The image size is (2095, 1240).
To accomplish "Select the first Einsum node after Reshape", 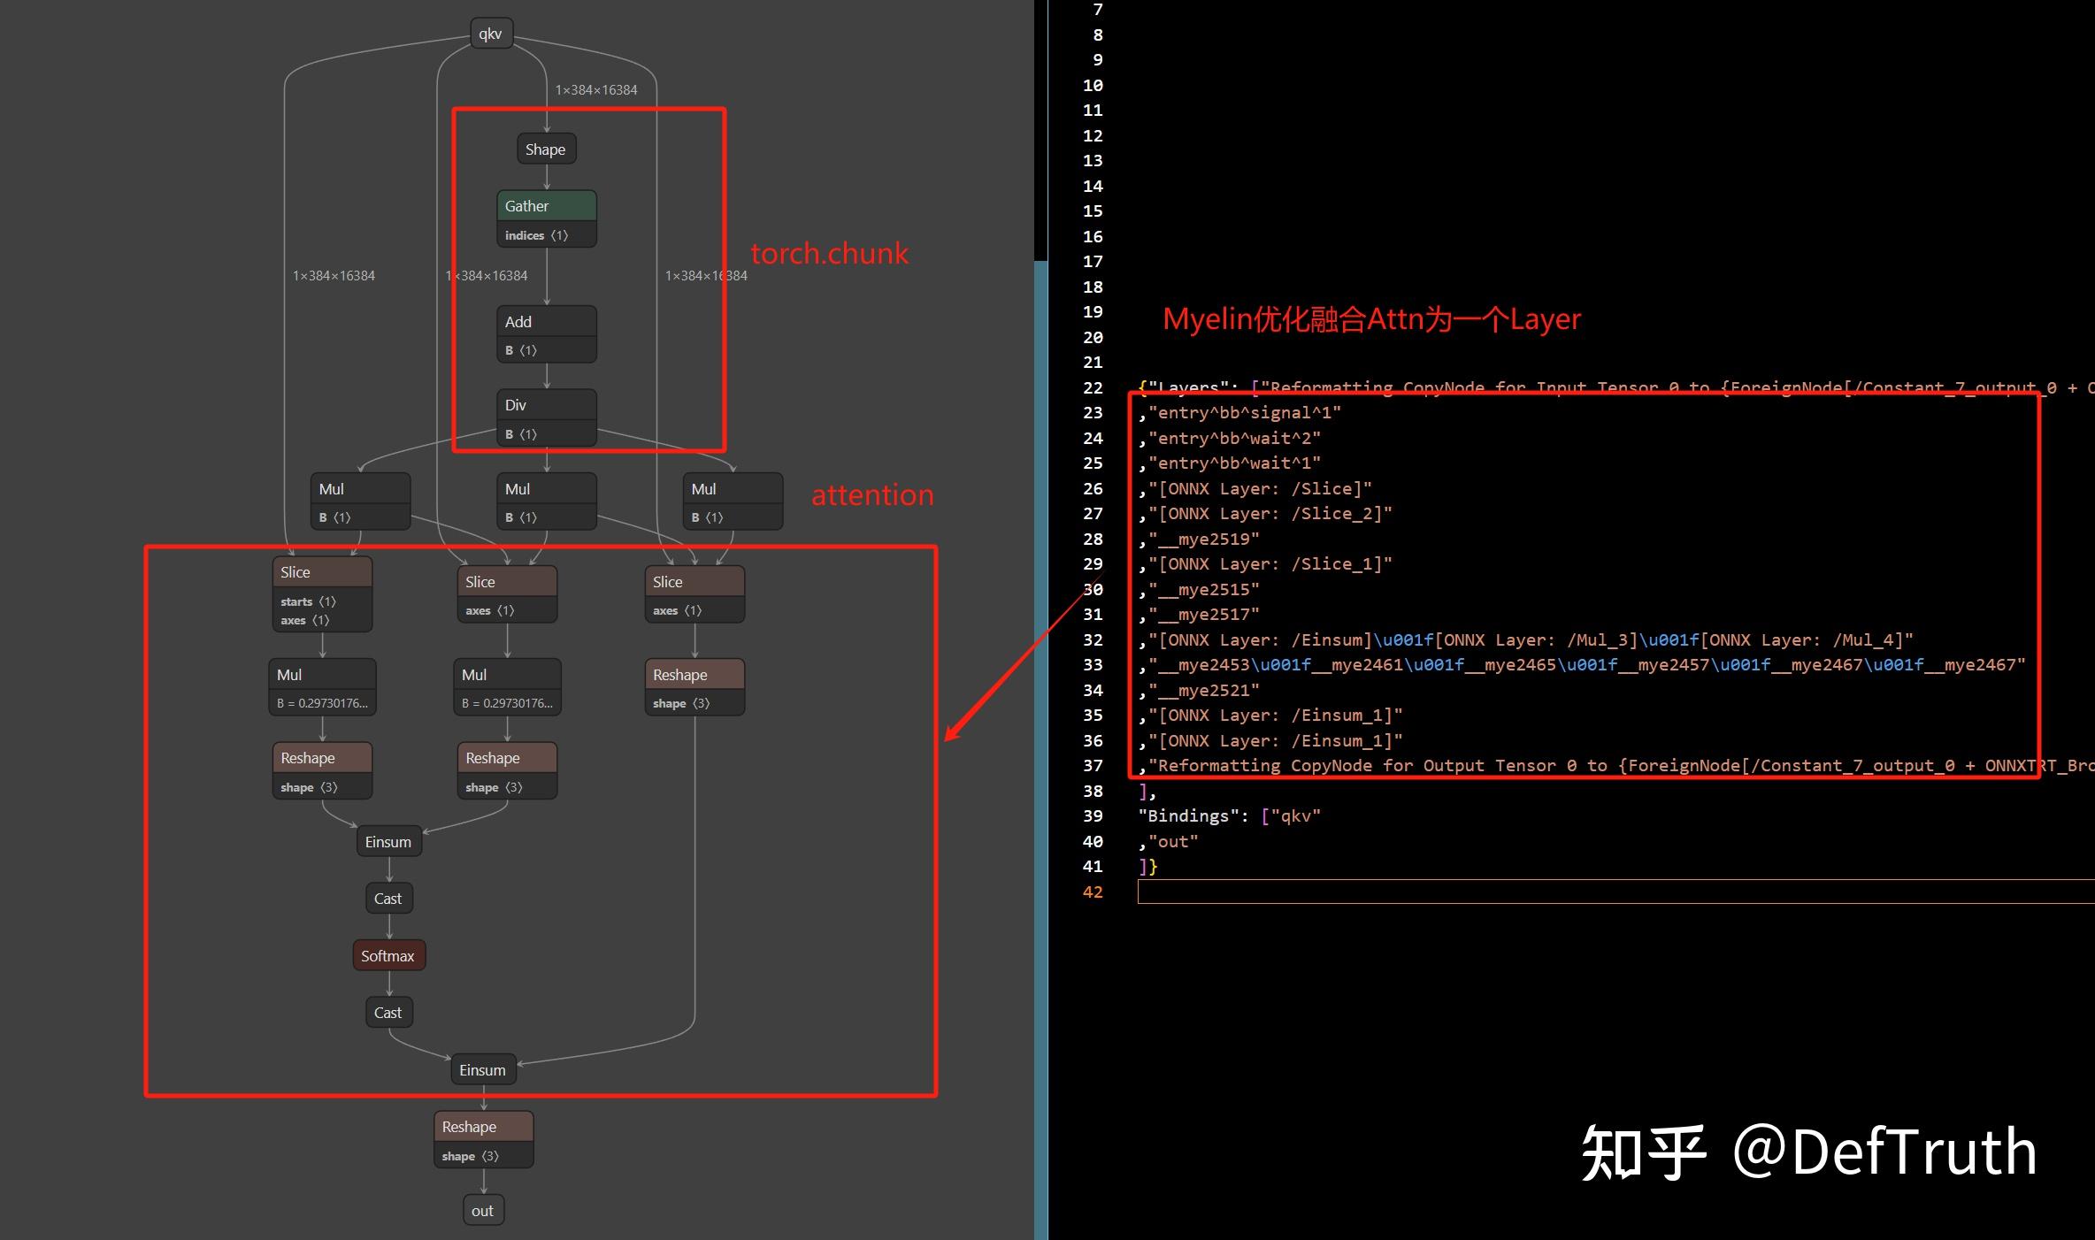I will (x=388, y=842).
